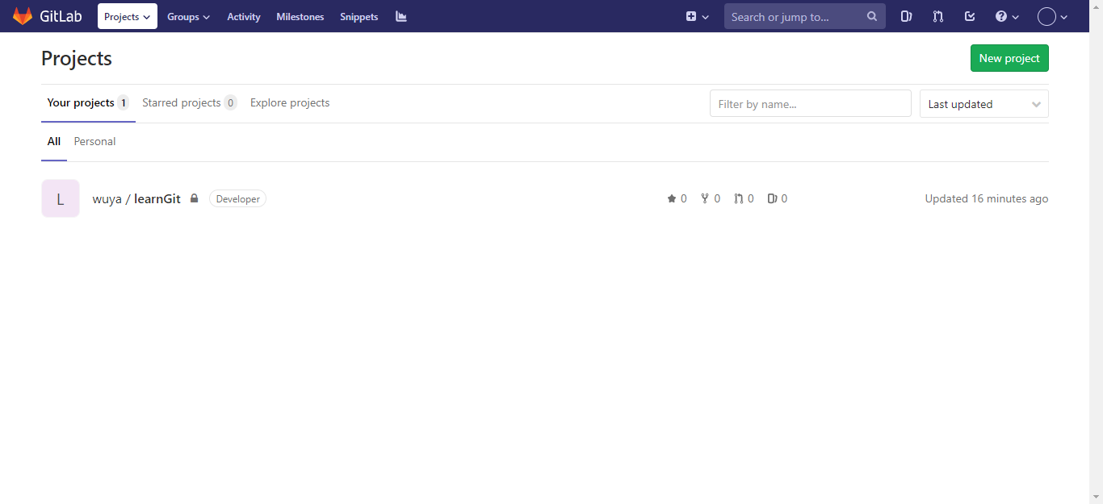Click the Projects page heading

click(77, 58)
